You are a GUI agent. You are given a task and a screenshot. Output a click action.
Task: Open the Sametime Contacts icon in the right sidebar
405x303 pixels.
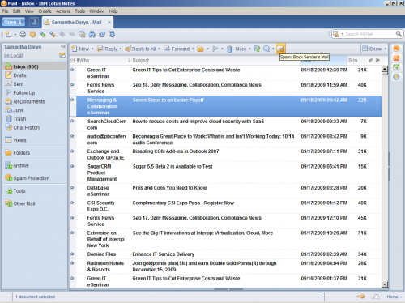click(x=396, y=49)
